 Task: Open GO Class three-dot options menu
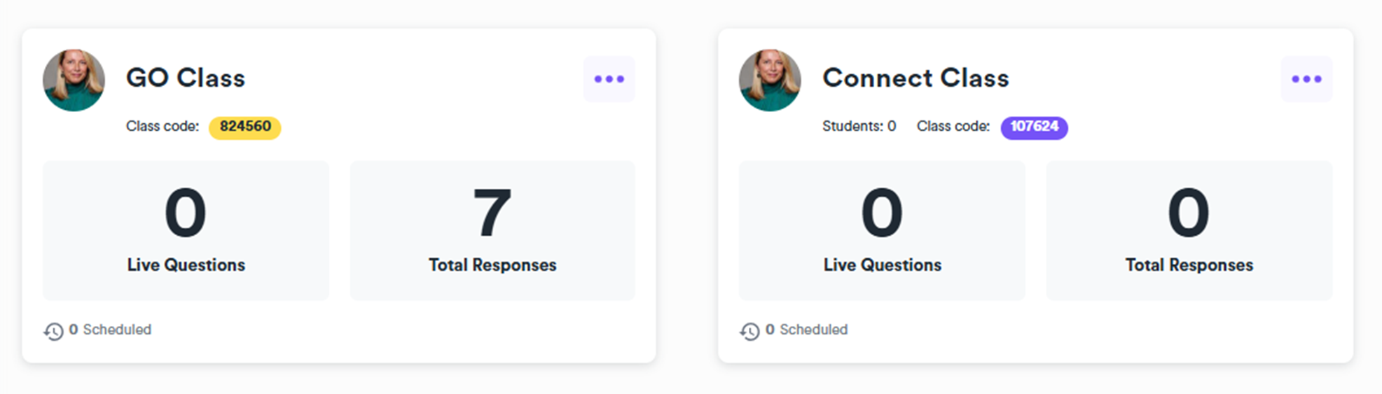tap(609, 79)
